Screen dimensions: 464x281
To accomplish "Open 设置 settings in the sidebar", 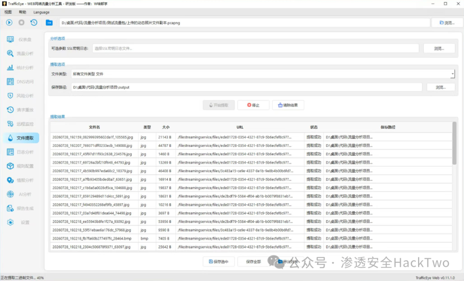I will tap(21, 222).
